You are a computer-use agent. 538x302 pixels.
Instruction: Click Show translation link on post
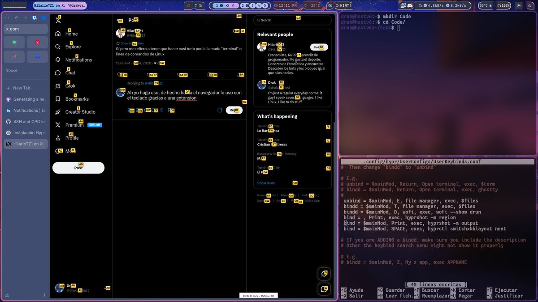[132, 43]
